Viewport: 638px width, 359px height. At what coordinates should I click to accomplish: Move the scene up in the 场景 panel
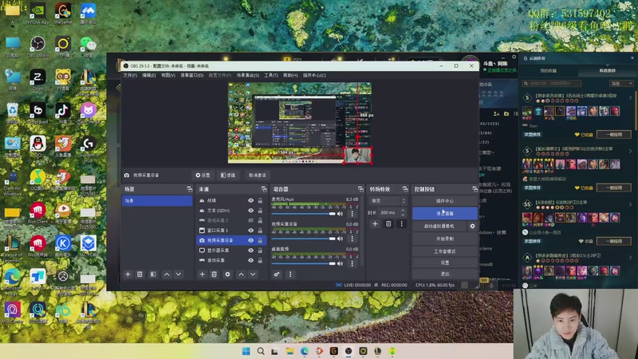167,274
